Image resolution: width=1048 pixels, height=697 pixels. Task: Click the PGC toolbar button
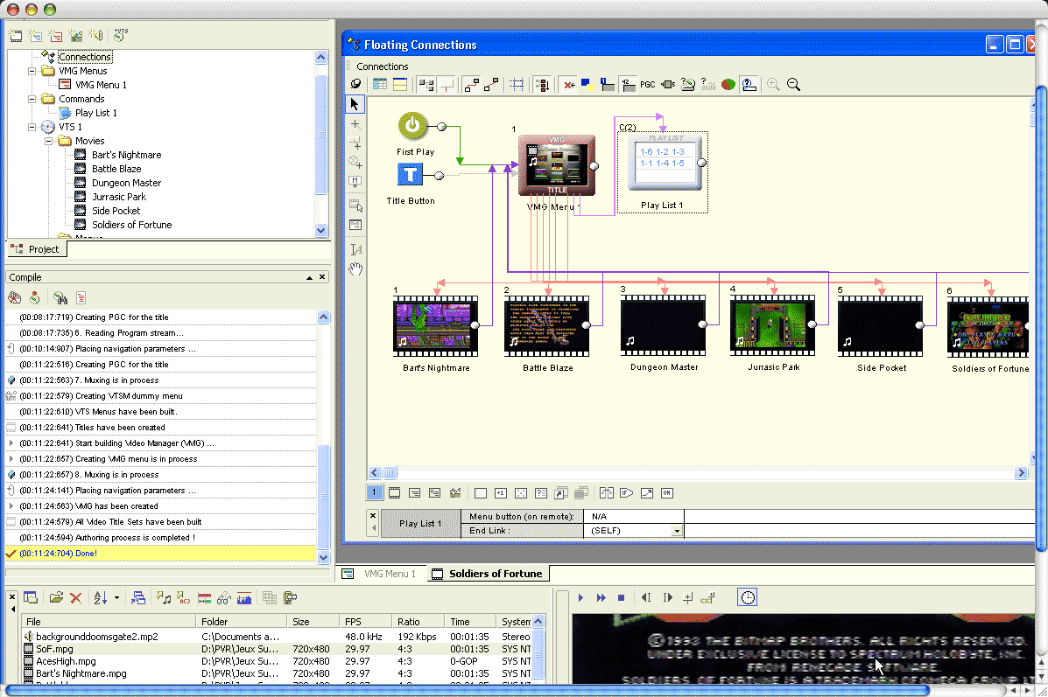click(x=648, y=85)
